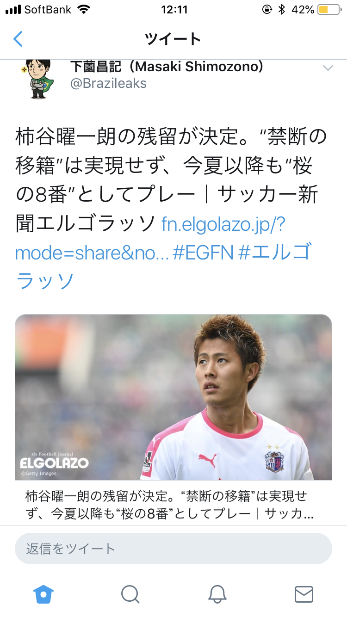Tap the ツイート header title
This screenshot has height=617, width=347.
(173, 39)
